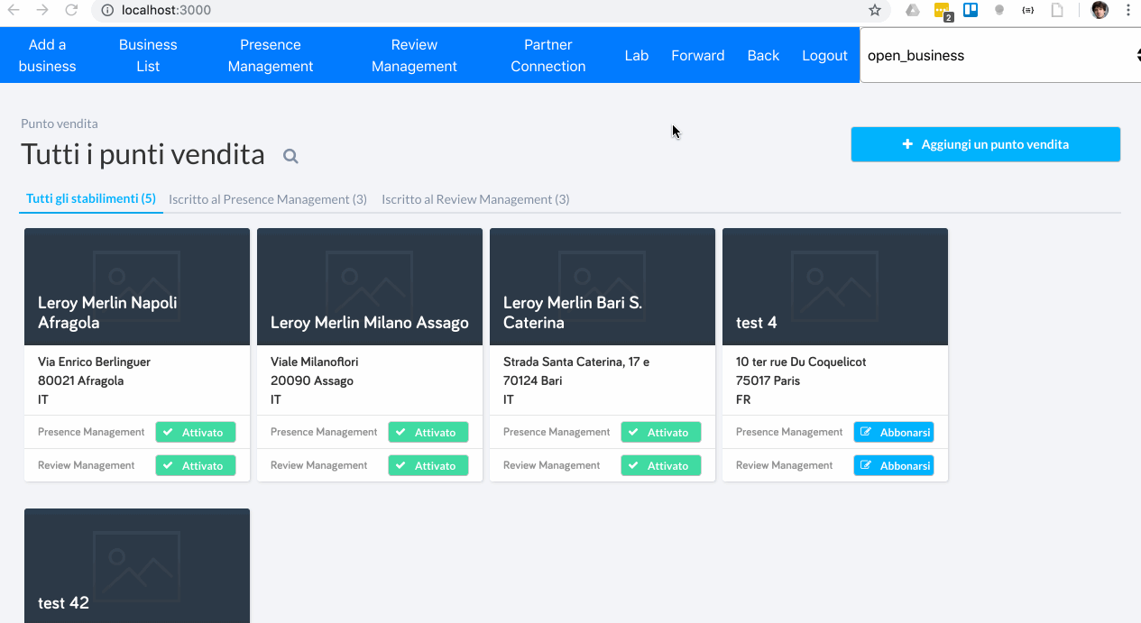Click Review Management Attivato for Leroy Merlin Bari
Screen dimensions: 1141x623
[661, 465]
